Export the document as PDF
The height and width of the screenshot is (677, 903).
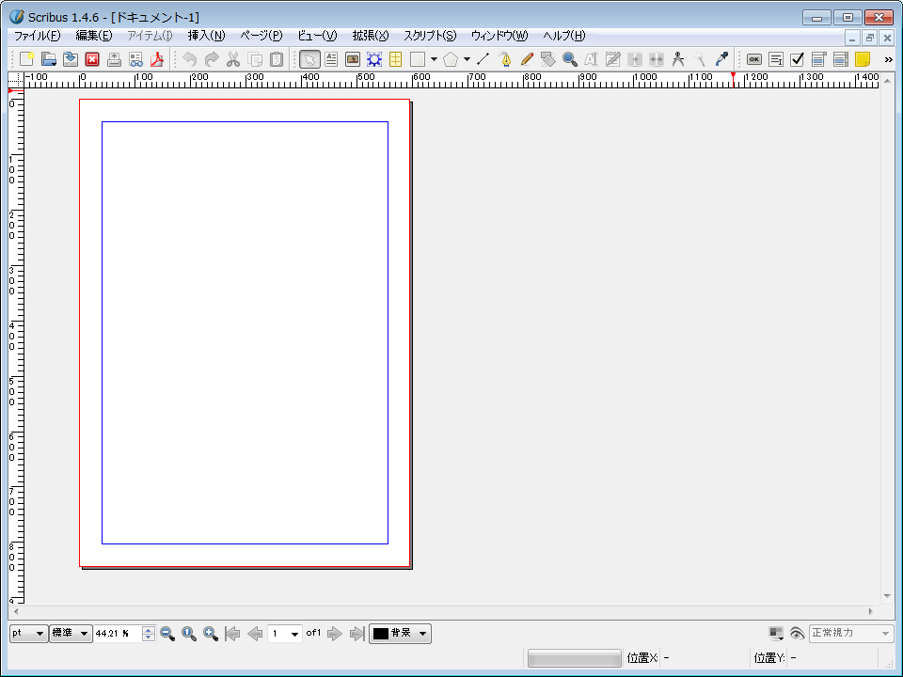click(157, 59)
